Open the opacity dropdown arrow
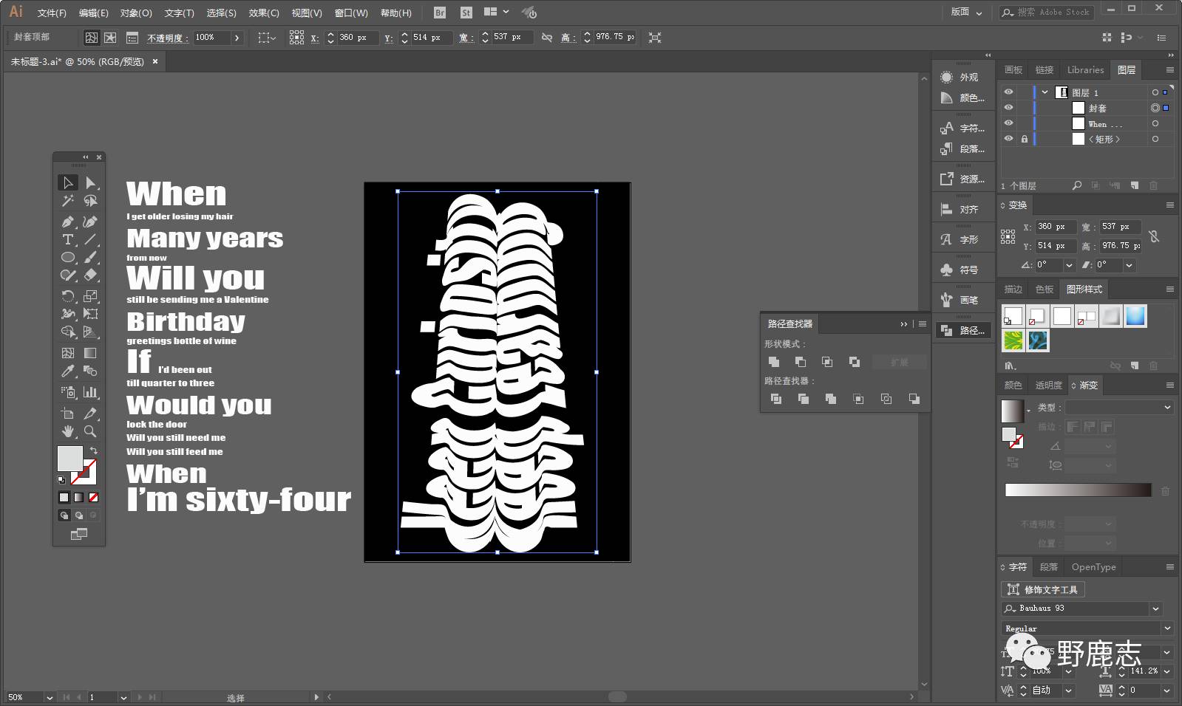 (237, 37)
